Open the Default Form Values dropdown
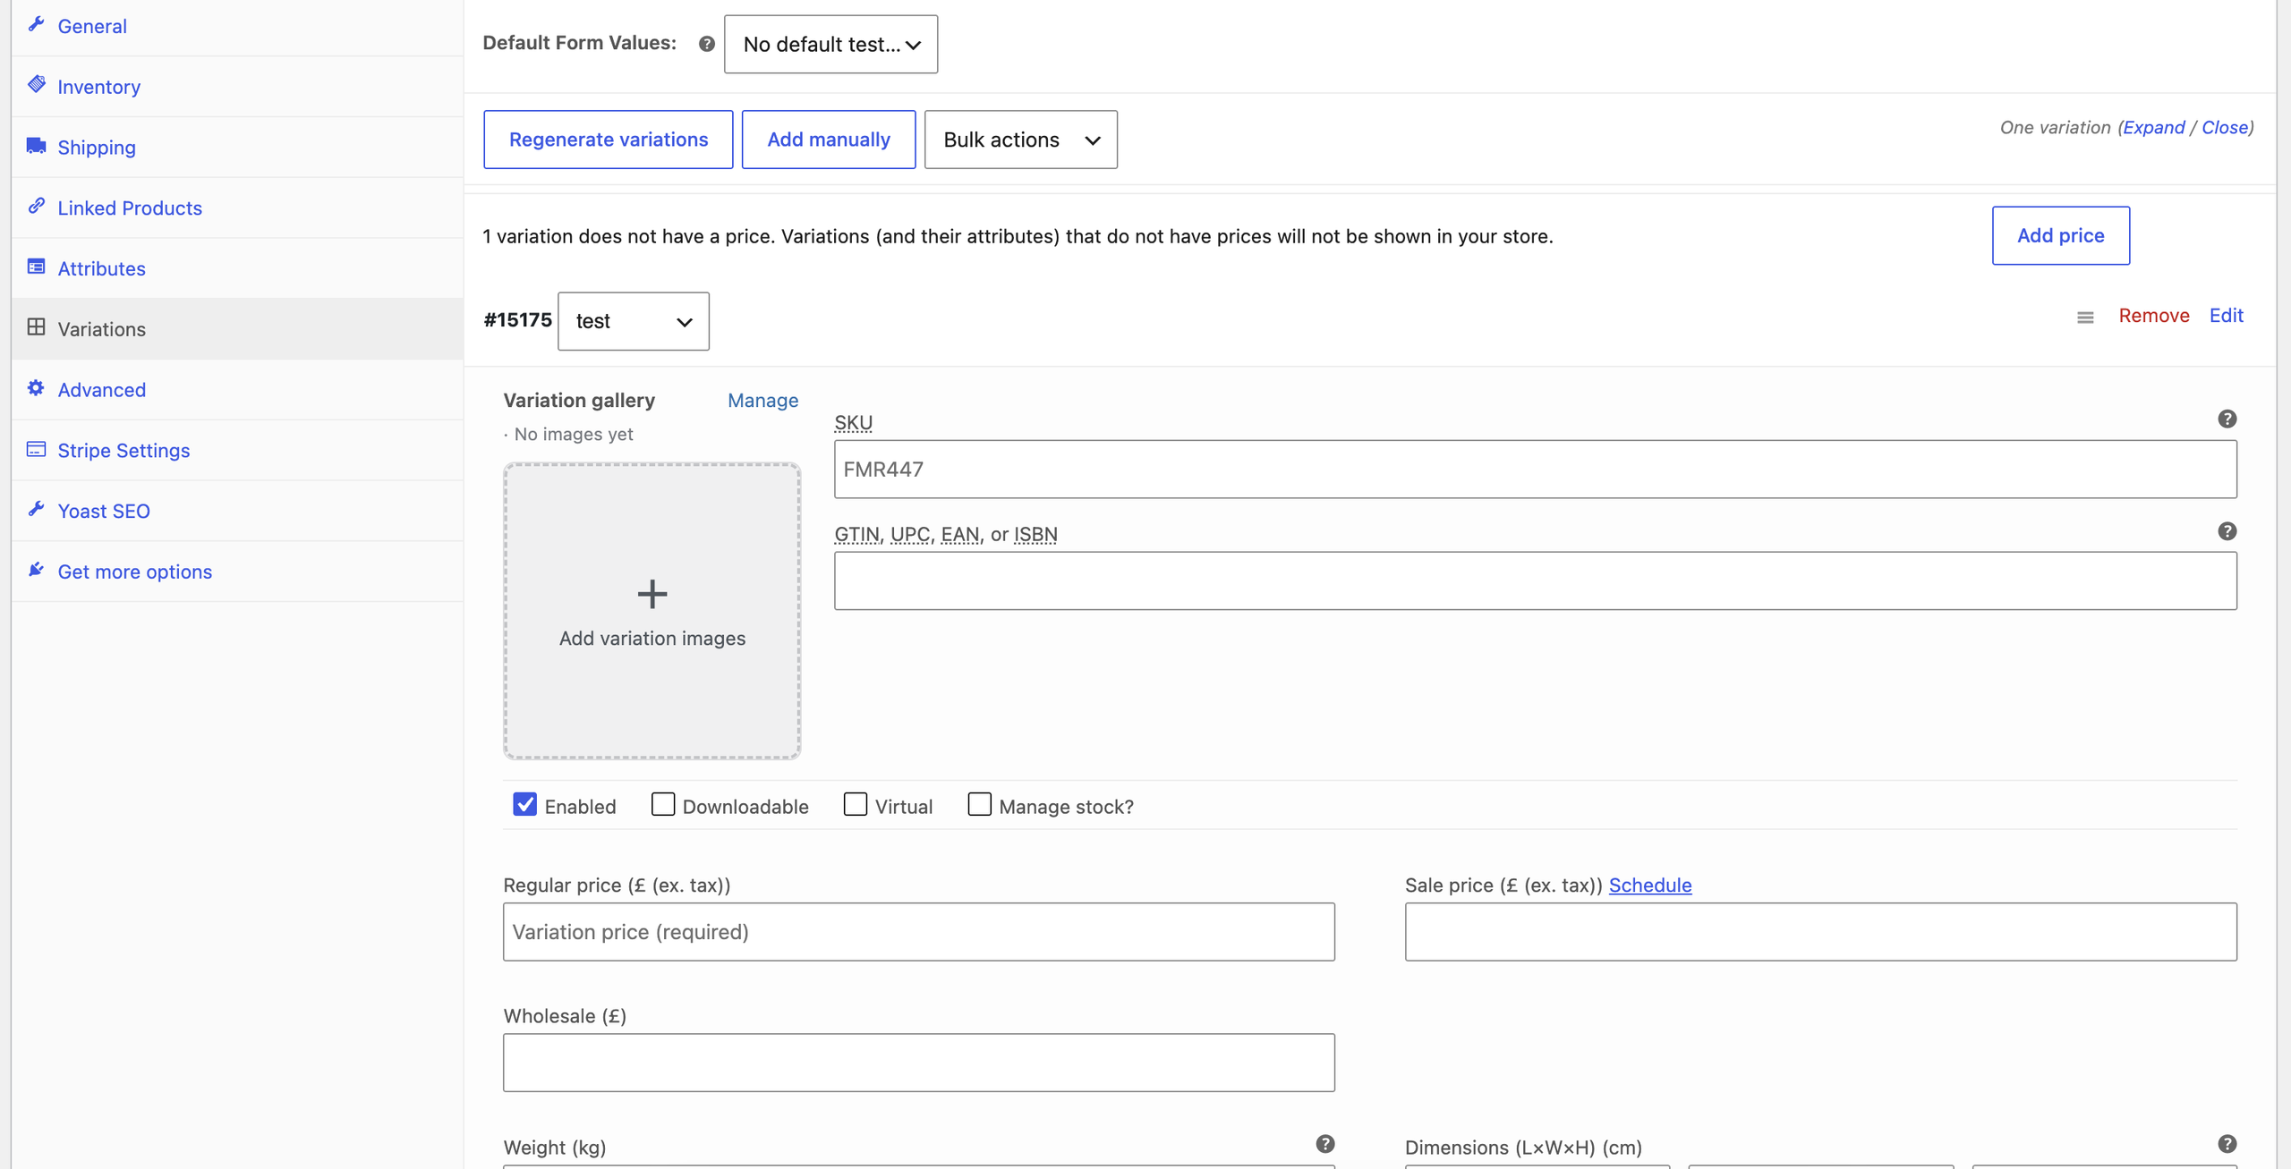This screenshot has width=2291, height=1169. [x=830, y=44]
